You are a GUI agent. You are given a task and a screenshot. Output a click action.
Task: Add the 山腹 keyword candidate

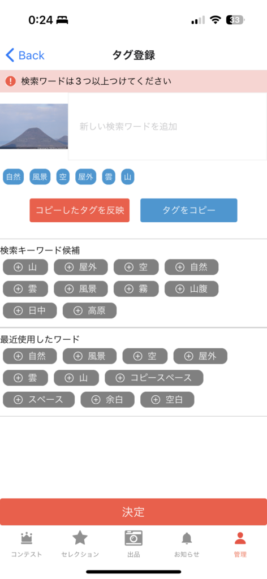[x=191, y=289]
